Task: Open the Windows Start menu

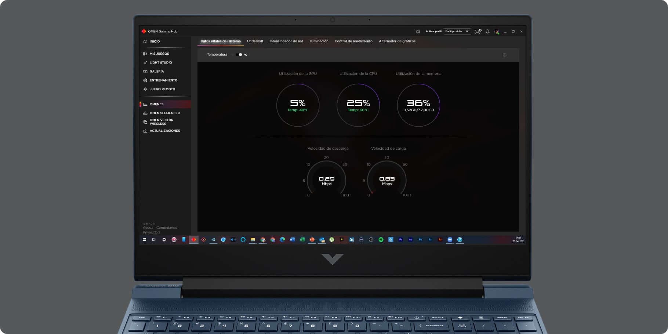Action: tap(144, 240)
